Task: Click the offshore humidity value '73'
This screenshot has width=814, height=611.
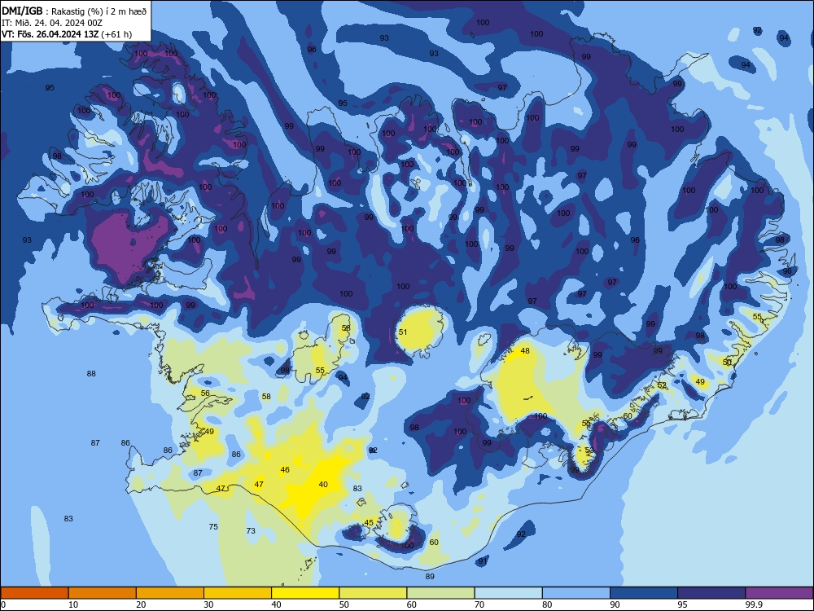Action: pos(251,530)
